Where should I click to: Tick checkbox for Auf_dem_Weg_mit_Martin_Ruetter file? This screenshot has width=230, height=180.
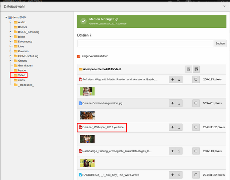[x=196, y=79]
